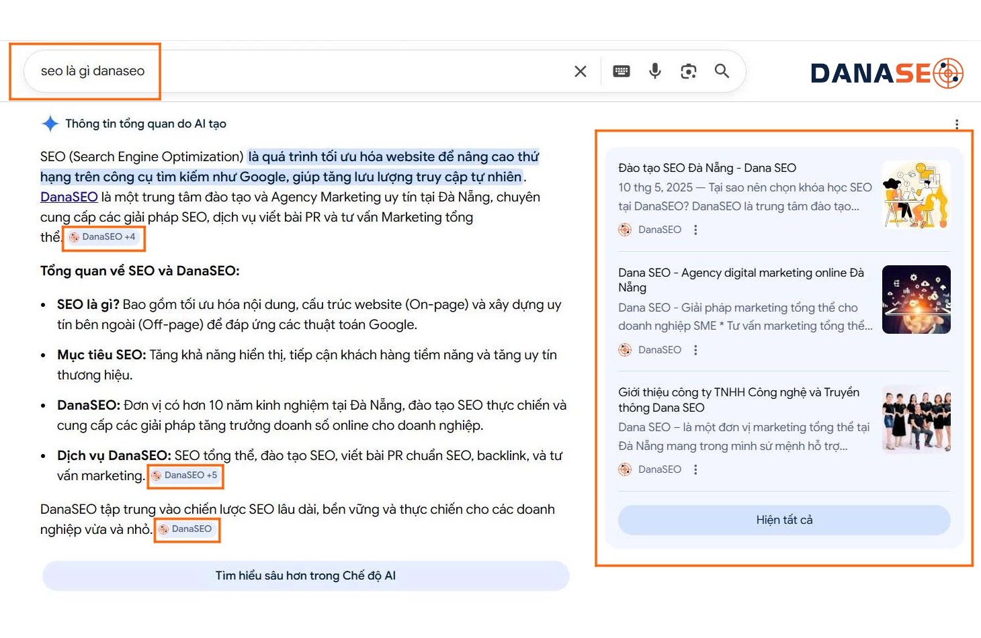Click the DANASEO logo at top right
Image resolution: width=981 pixels, height=638 pixels.
(x=887, y=73)
